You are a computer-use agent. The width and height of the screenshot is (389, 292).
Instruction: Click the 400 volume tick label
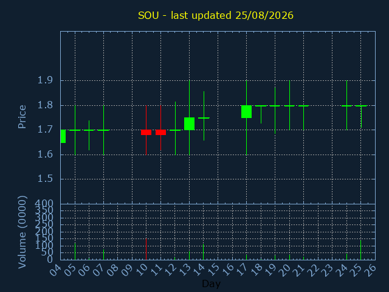(x=44, y=204)
